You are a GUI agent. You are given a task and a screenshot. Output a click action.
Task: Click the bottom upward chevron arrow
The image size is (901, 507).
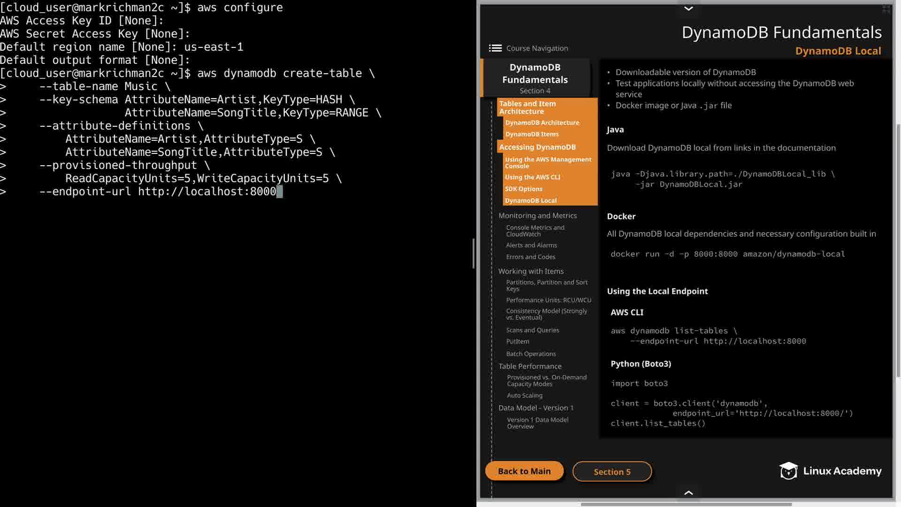click(688, 492)
